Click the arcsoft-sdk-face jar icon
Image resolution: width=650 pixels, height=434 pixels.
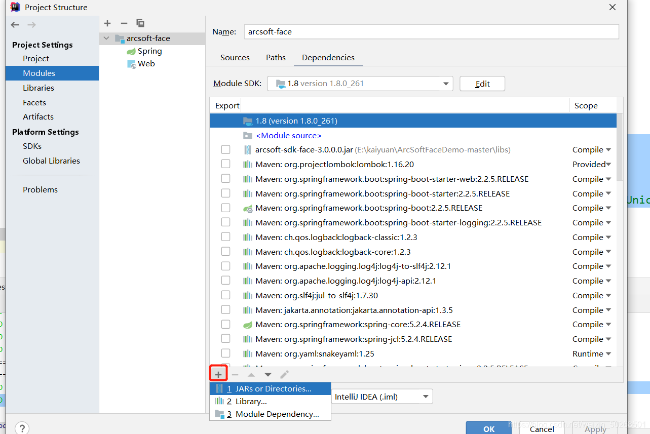pyautogui.click(x=248, y=150)
